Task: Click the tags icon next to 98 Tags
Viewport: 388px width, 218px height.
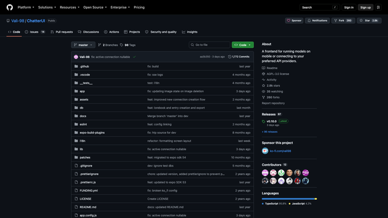Action: (x=121, y=45)
